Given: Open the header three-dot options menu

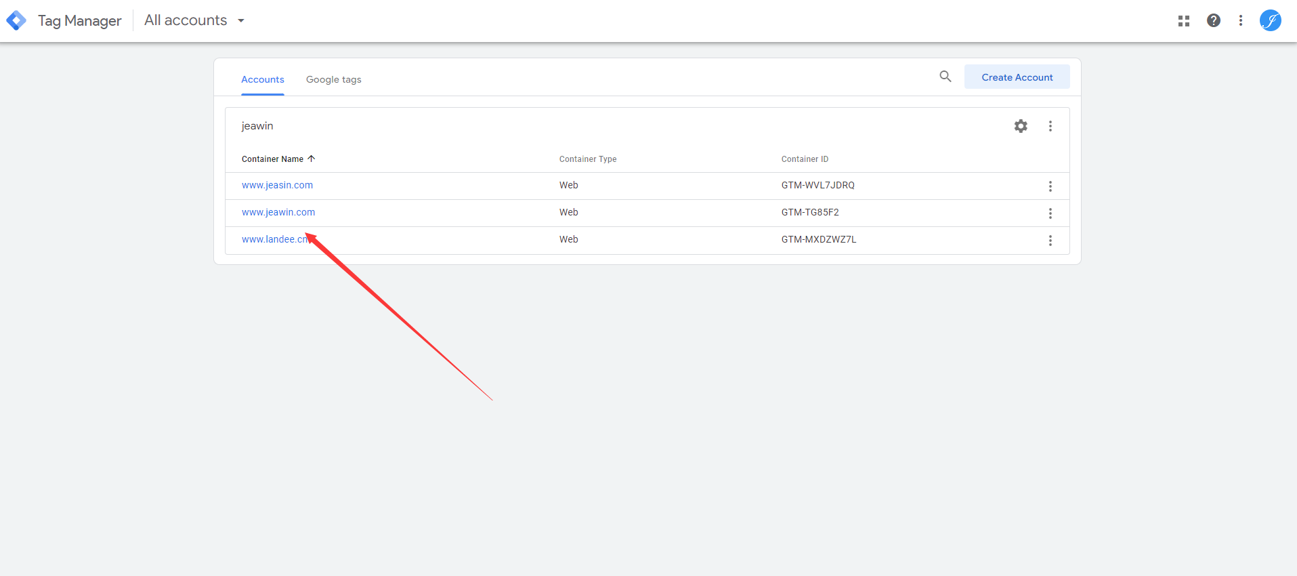Looking at the screenshot, I should tap(1241, 20).
